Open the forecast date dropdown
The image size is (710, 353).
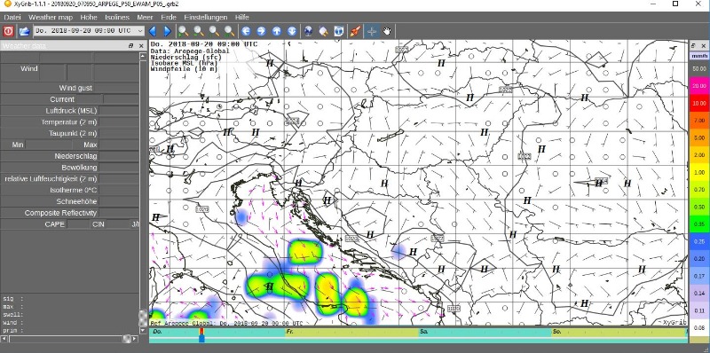click(x=90, y=31)
